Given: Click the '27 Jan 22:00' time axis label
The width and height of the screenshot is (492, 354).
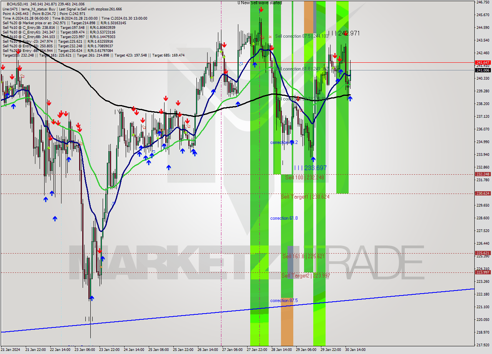Looking at the screenshot, I should pos(257,350).
